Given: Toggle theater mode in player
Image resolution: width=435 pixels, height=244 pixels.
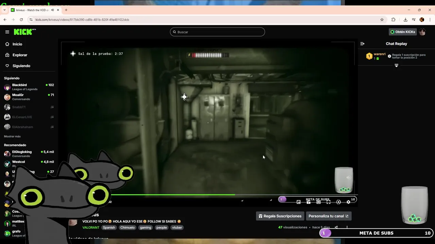Looking at the screenshot, I should pyautogui.click(x=318, y=202).
